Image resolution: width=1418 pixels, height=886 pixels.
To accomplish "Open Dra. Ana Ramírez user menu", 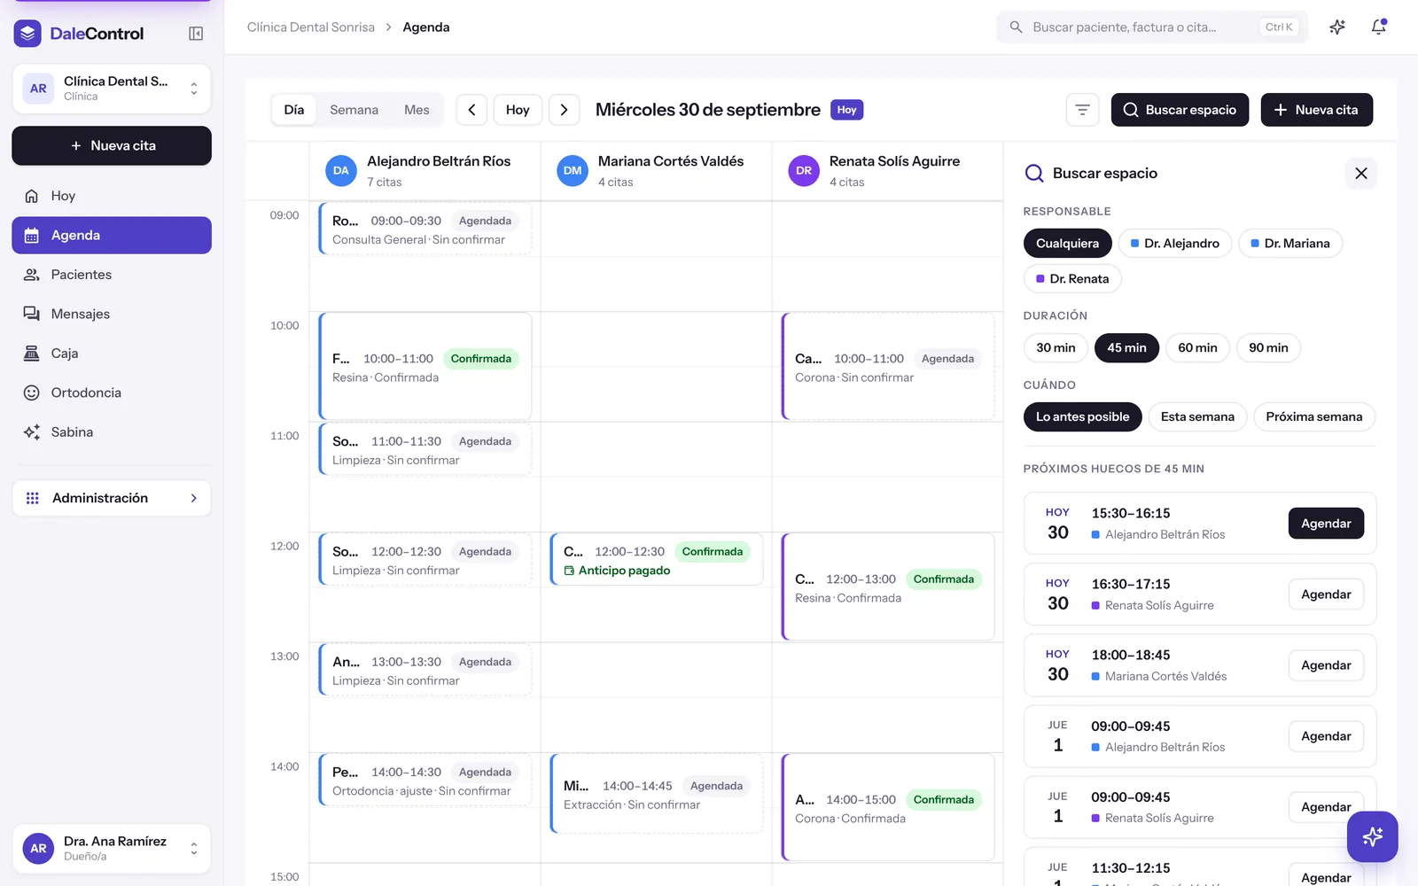I will coord(112,849).
